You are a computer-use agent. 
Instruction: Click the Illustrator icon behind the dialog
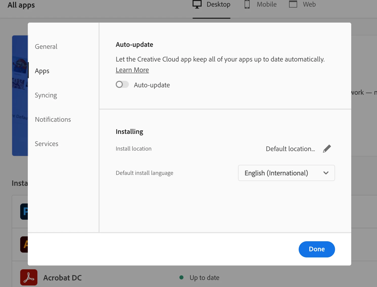24,244
